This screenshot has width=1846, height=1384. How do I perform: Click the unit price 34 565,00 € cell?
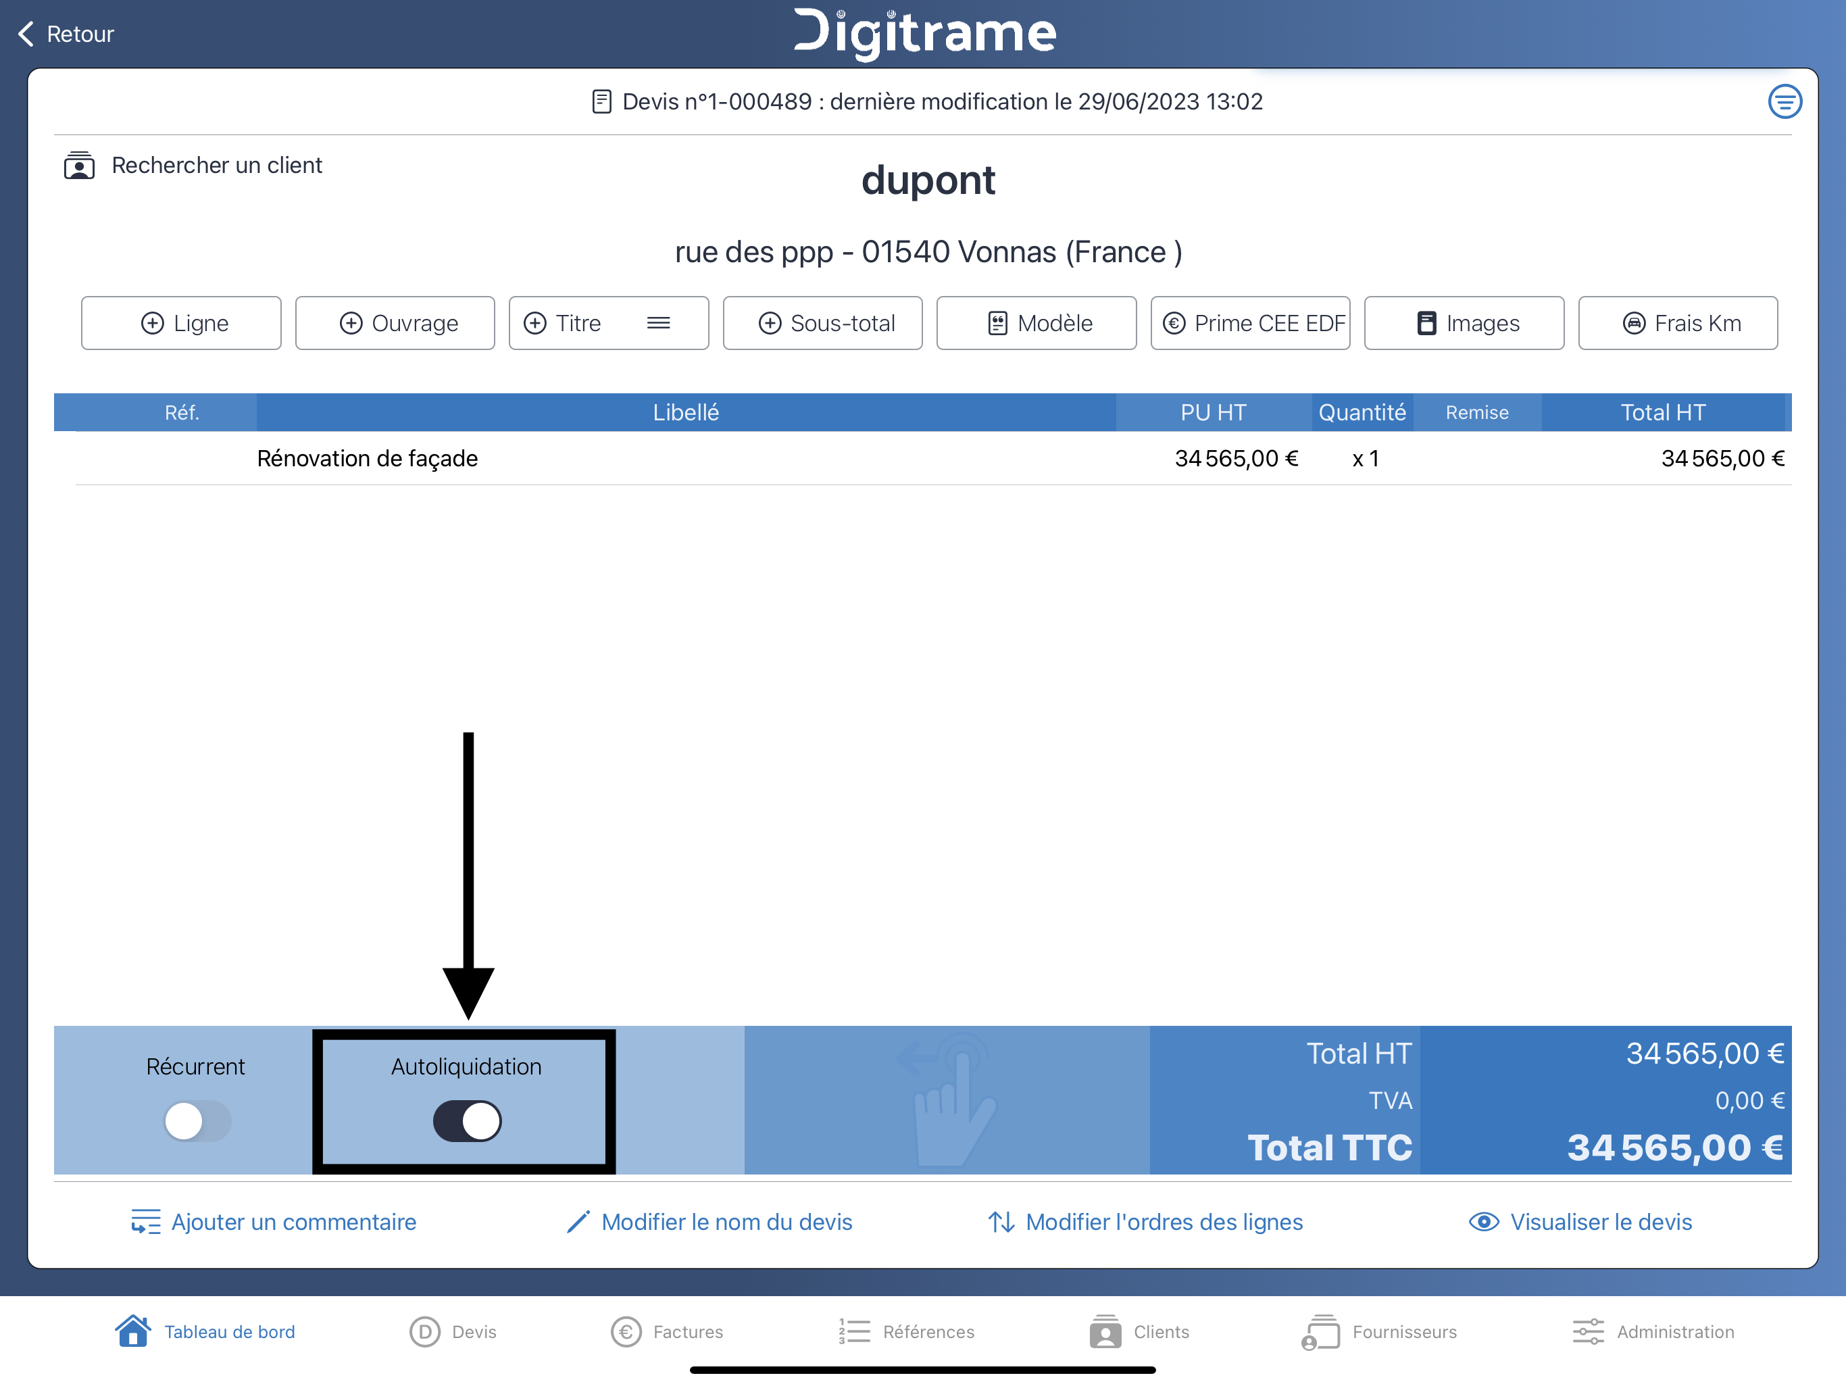[1236, 458]
